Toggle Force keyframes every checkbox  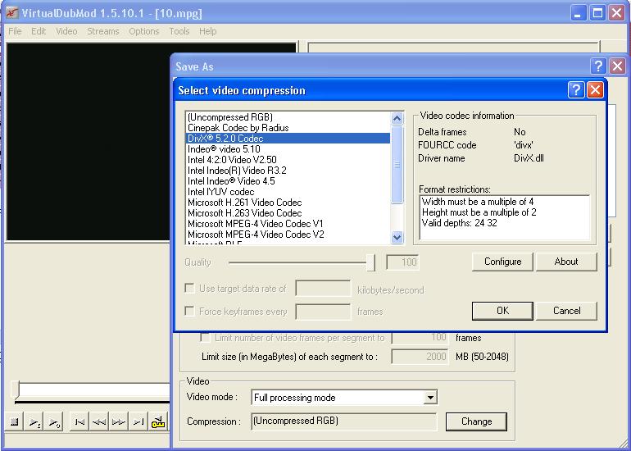[x=189, y=312]
